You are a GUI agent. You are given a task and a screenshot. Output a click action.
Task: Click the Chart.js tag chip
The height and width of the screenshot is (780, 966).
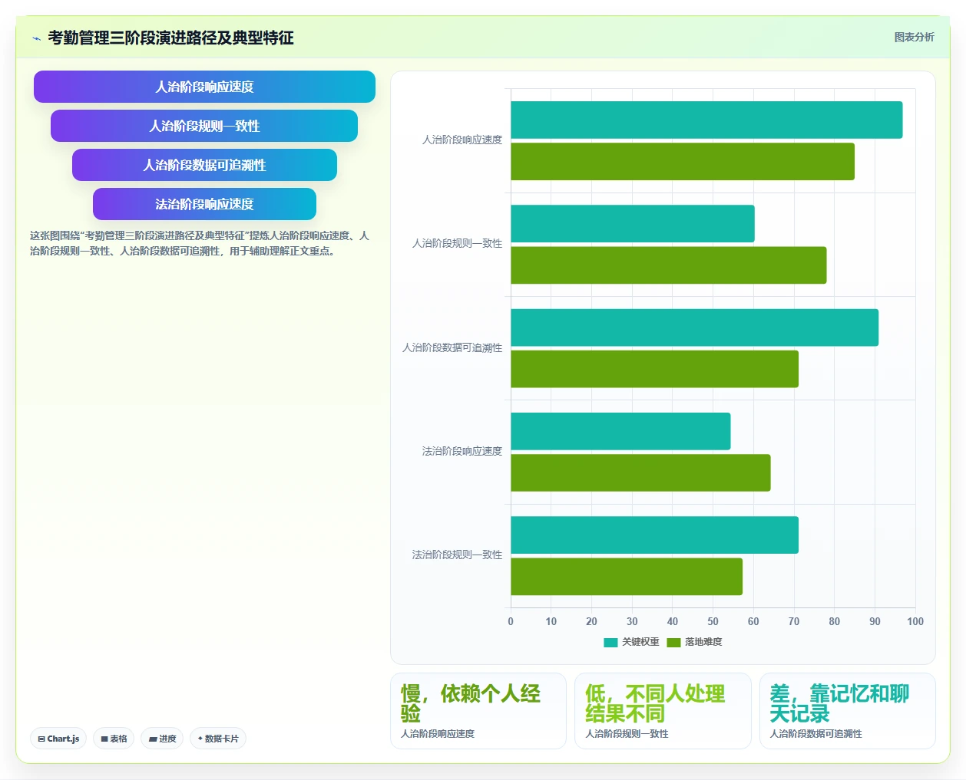click(x=58, y=739)
